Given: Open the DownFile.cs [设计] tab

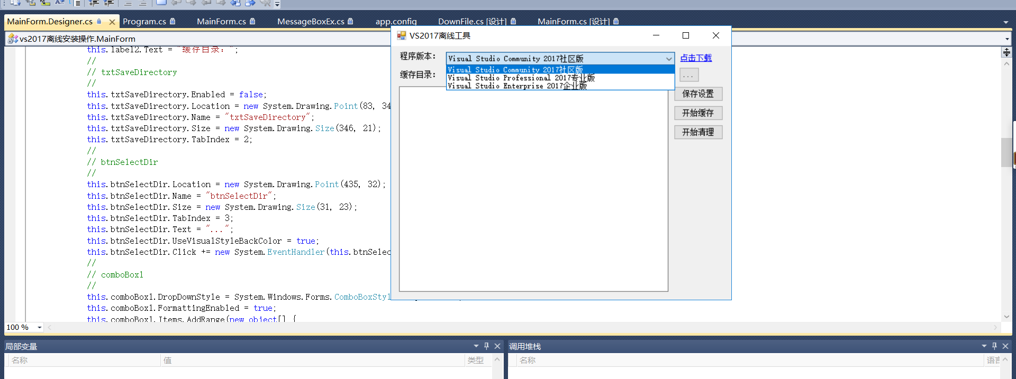Looking at the screenshot, I should click(472, 22).
